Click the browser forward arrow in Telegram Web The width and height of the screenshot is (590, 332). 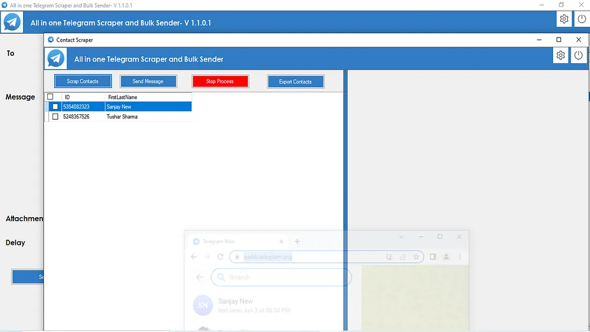point(207,257)
